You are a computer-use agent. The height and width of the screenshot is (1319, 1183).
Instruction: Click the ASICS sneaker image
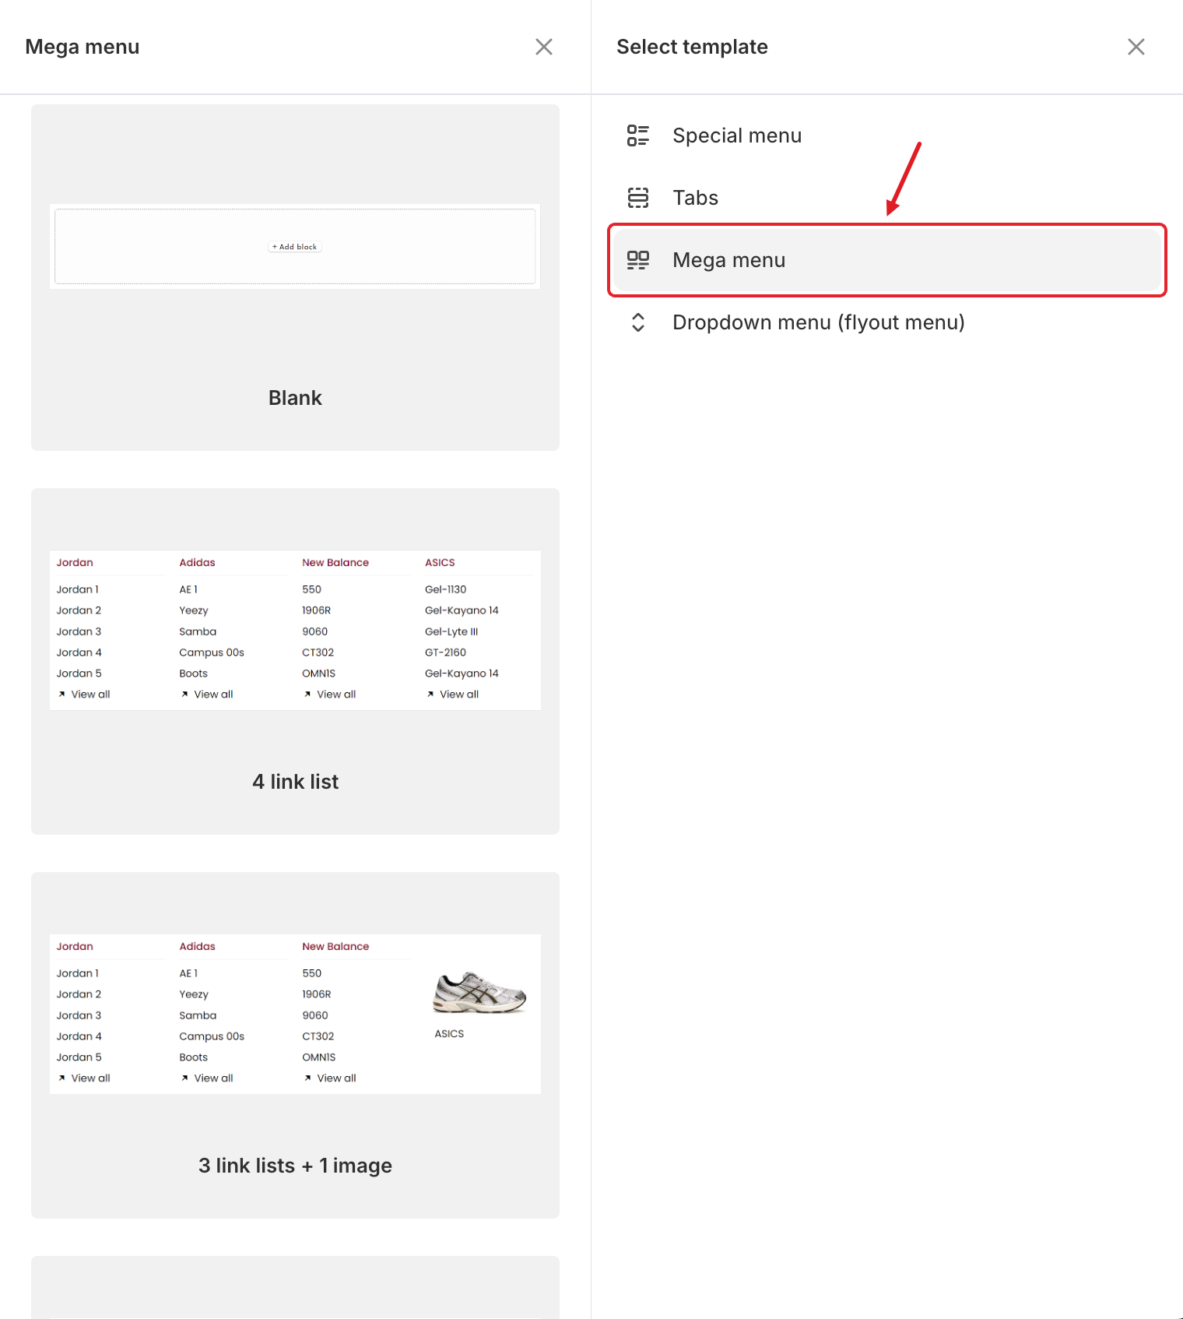pos(479,992)
